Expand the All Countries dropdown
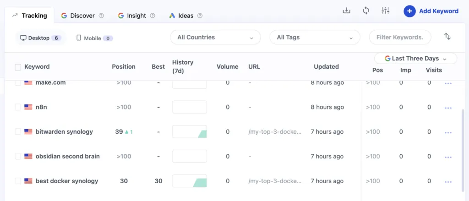This screenshot has width=469, height=201. [x=215, y=38]
